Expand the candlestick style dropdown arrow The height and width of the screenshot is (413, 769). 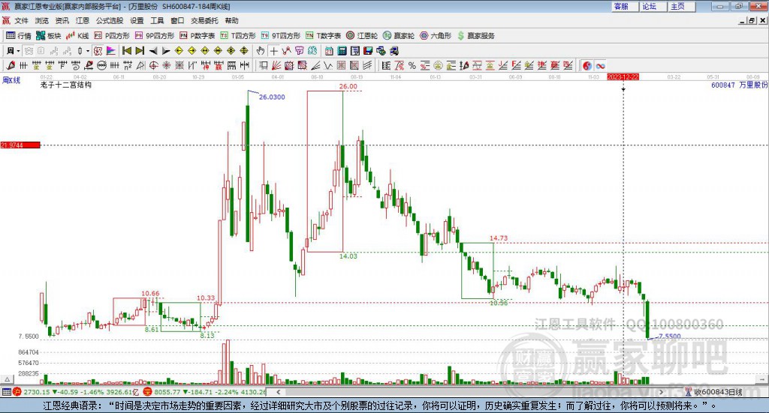(88, 51)
